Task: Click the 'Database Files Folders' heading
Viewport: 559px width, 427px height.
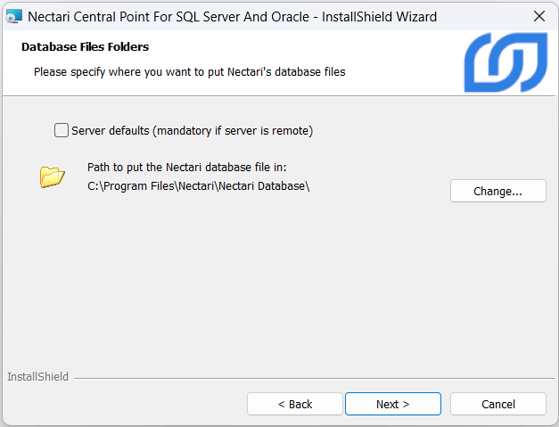Action: pyautogui.click(x=85, y=46)
